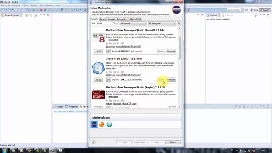This screenshot has width=272, height=153.
Task: Open the Navigate menu
Action: (16, 6)
